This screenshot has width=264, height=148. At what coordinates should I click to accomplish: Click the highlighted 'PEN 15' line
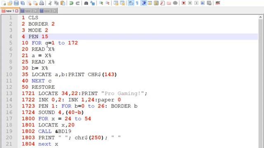pyautogui.click(x=35, y=37)
